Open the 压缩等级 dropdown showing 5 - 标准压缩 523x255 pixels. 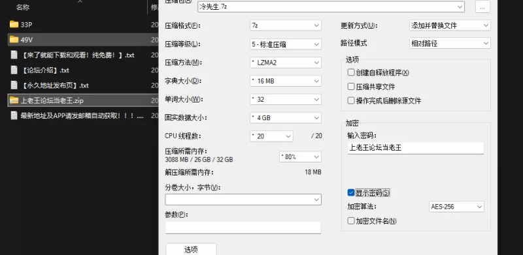coord(286,44)
